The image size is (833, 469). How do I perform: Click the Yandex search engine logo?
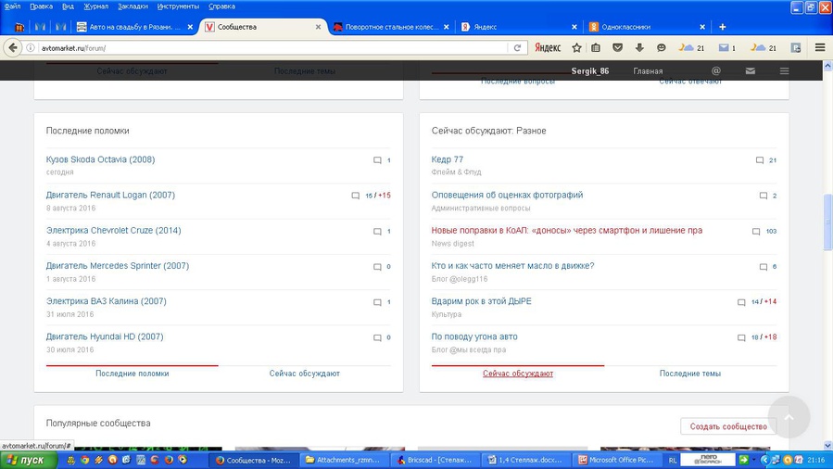548,48
